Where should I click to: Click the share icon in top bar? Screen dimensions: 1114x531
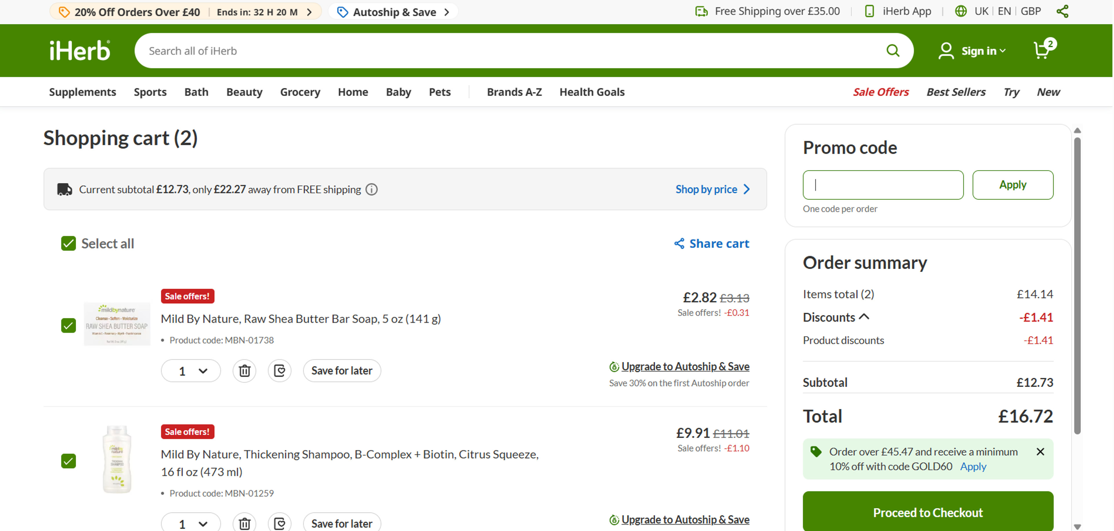[x=1062, y=11]
